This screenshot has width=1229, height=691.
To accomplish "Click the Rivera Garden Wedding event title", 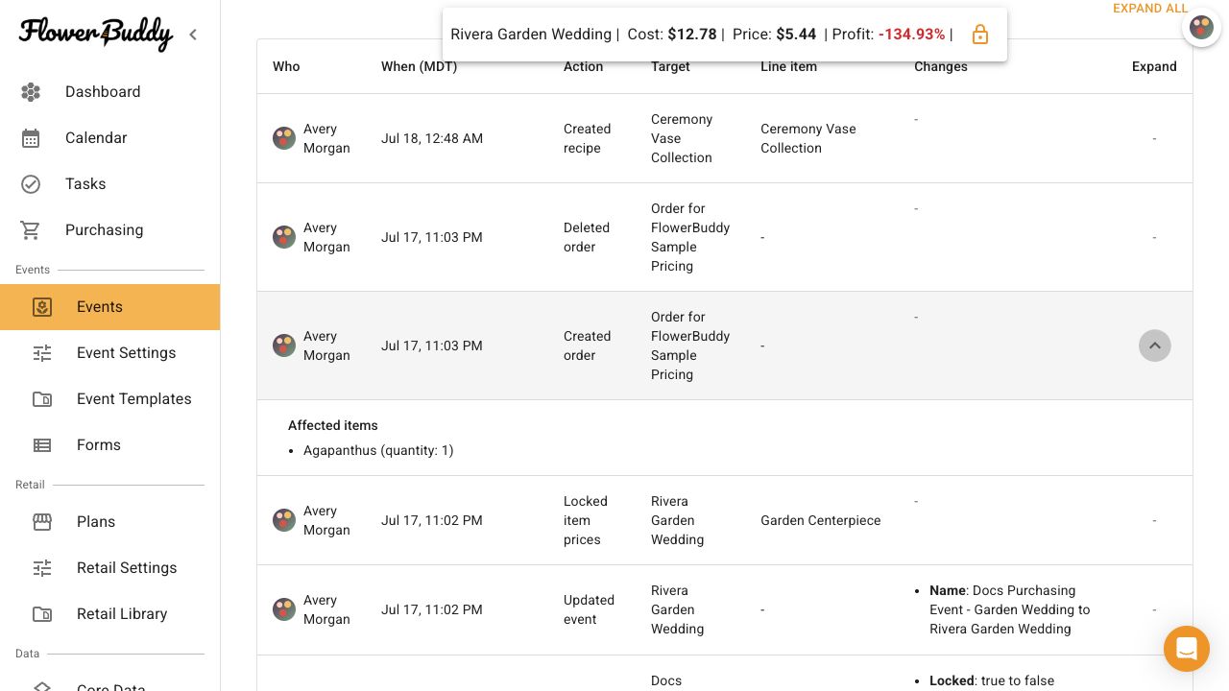I will 531,35.
